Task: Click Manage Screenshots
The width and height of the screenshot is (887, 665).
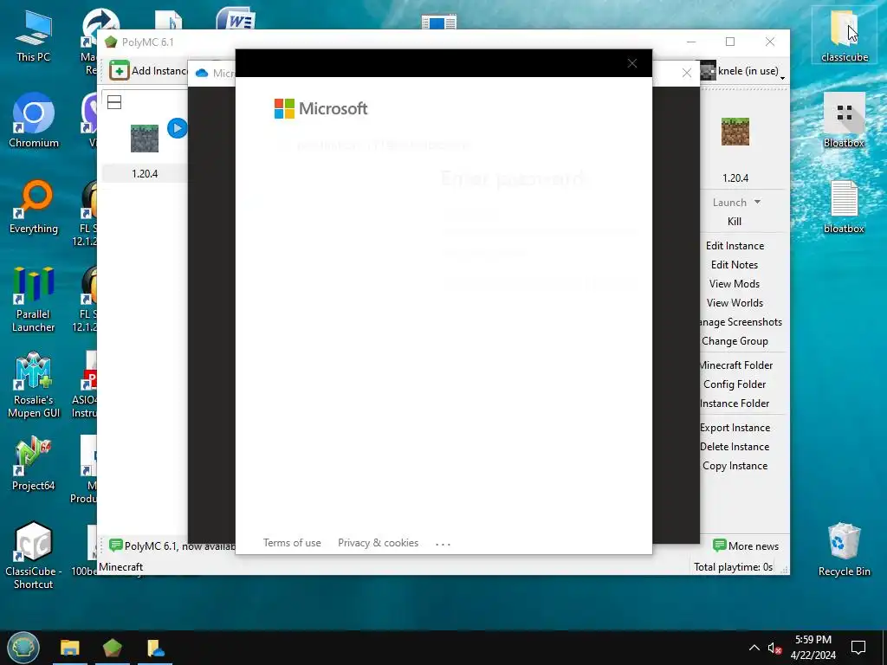Action: click(741, 322)
